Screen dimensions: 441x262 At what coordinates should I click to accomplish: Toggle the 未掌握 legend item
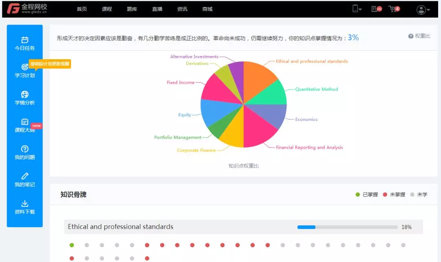click(394, 195)
